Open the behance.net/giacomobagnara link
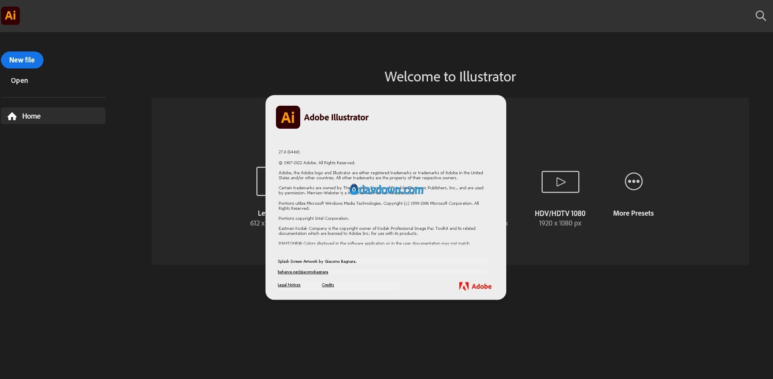The height and width of the screenshot is (379, 773). point(303,272)
